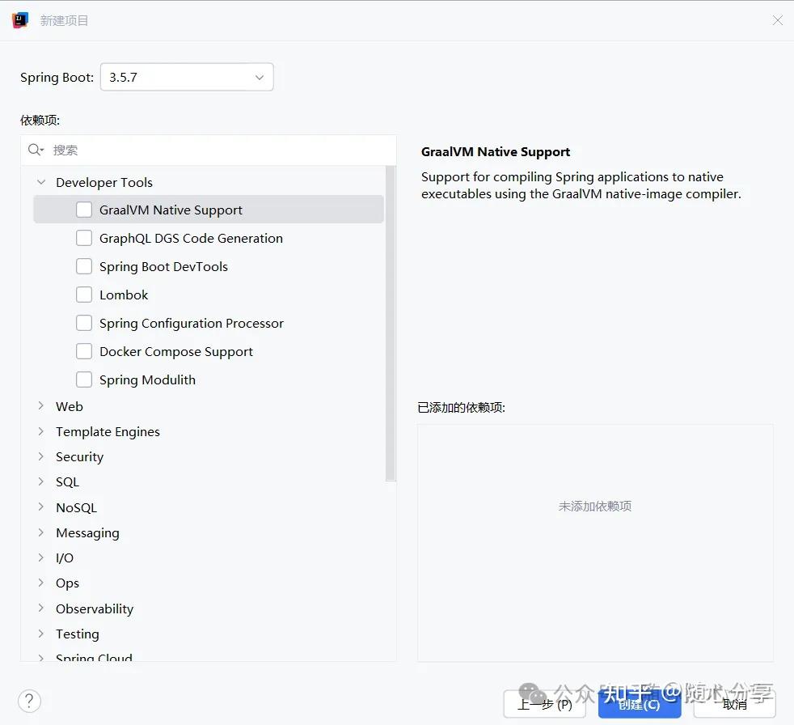Select the Security tree label
794x725 pixels.
pyautogui.click(x=79, y=457)
